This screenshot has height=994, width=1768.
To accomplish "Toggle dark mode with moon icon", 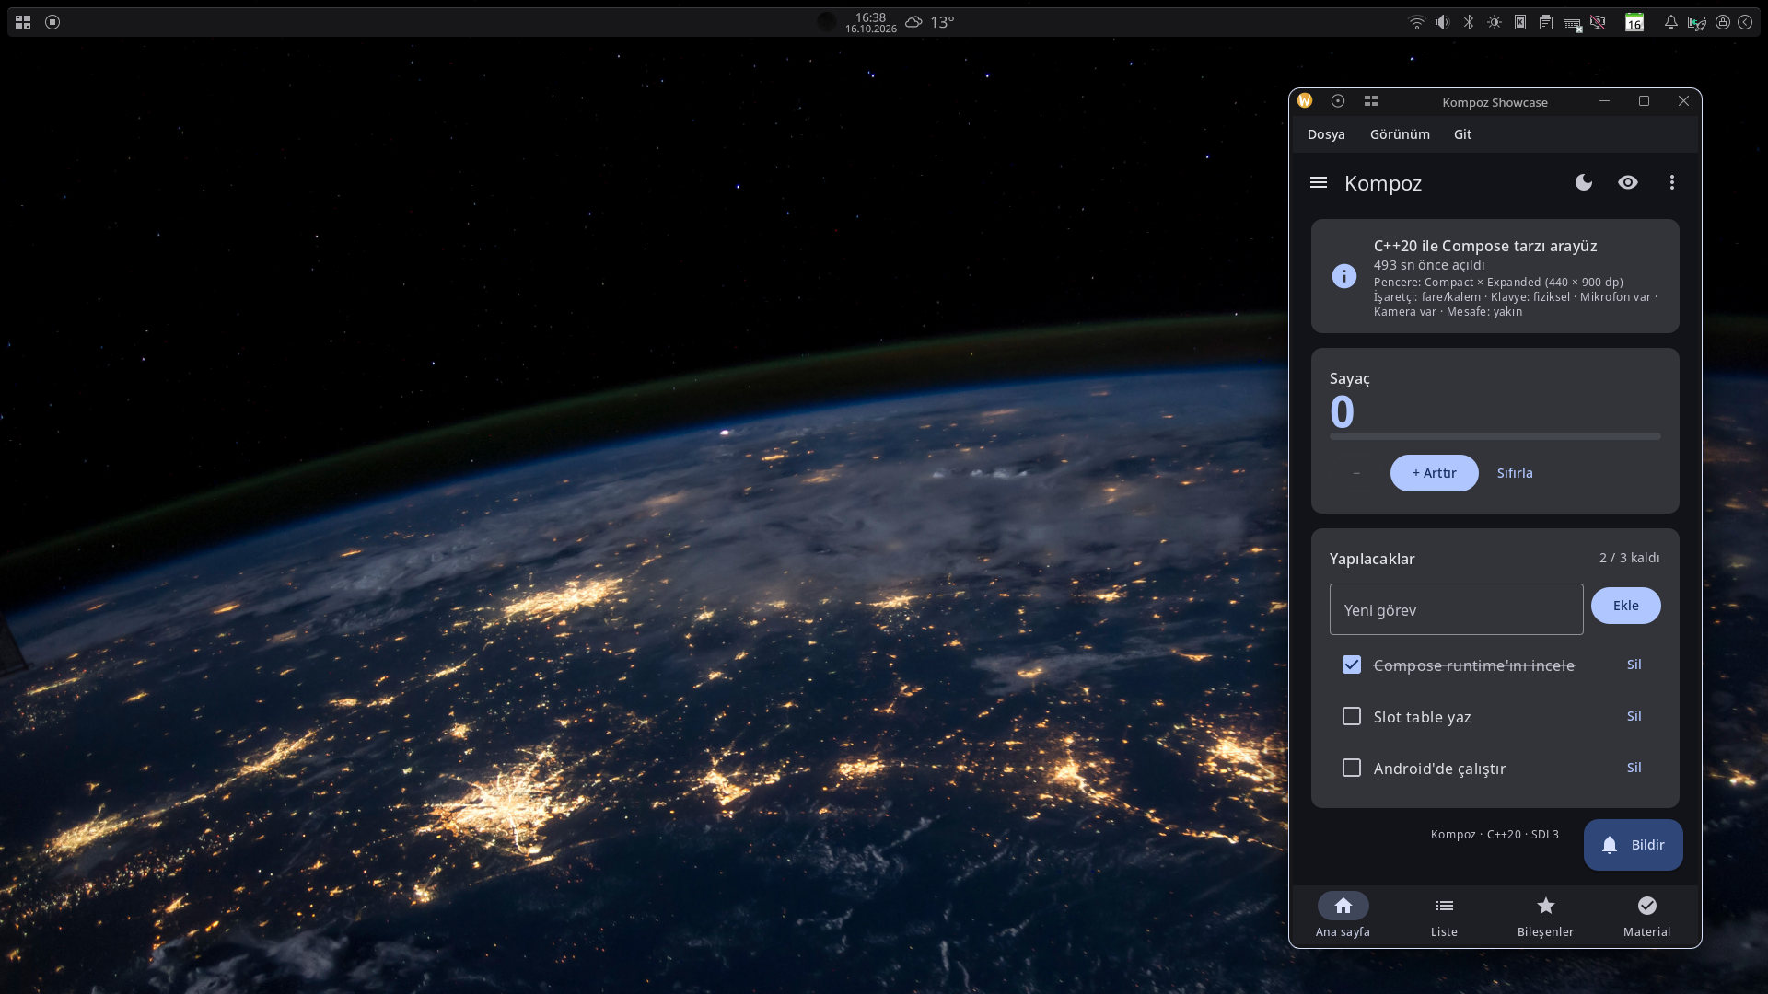I will pyautogui.click(x=1584, y=182).
